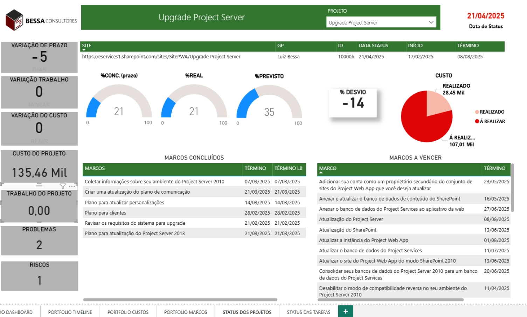This screenshot has height=317, width=527.
Task: Click the PROBLEMAS card
Action: tap(39, 240)
